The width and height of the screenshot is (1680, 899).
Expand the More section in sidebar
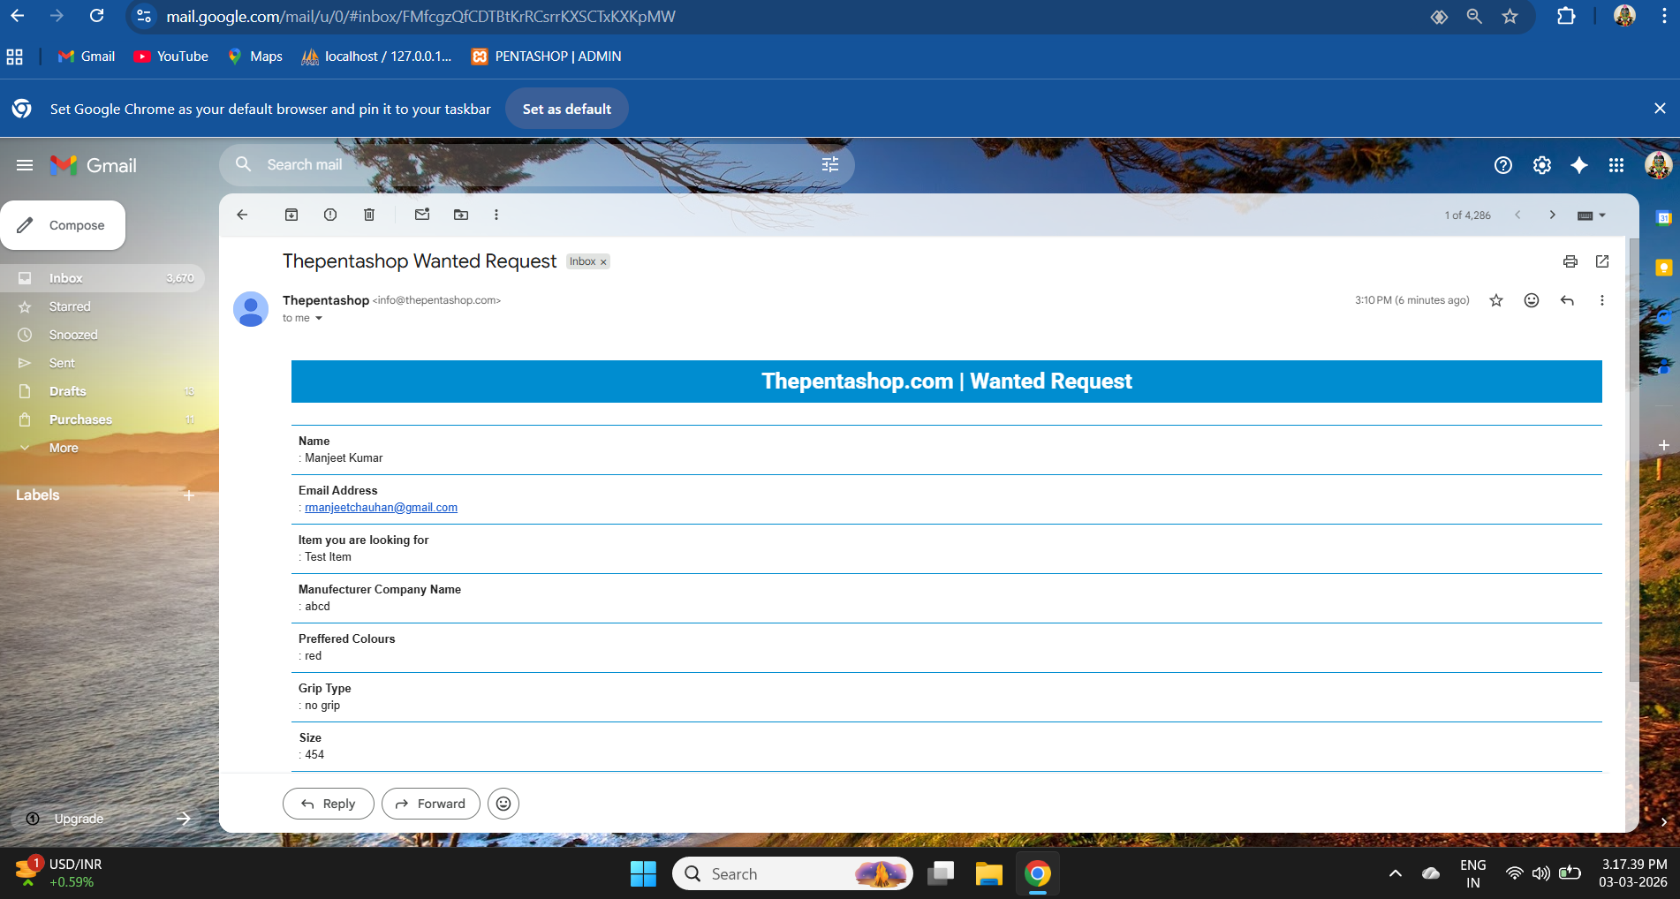64,448
